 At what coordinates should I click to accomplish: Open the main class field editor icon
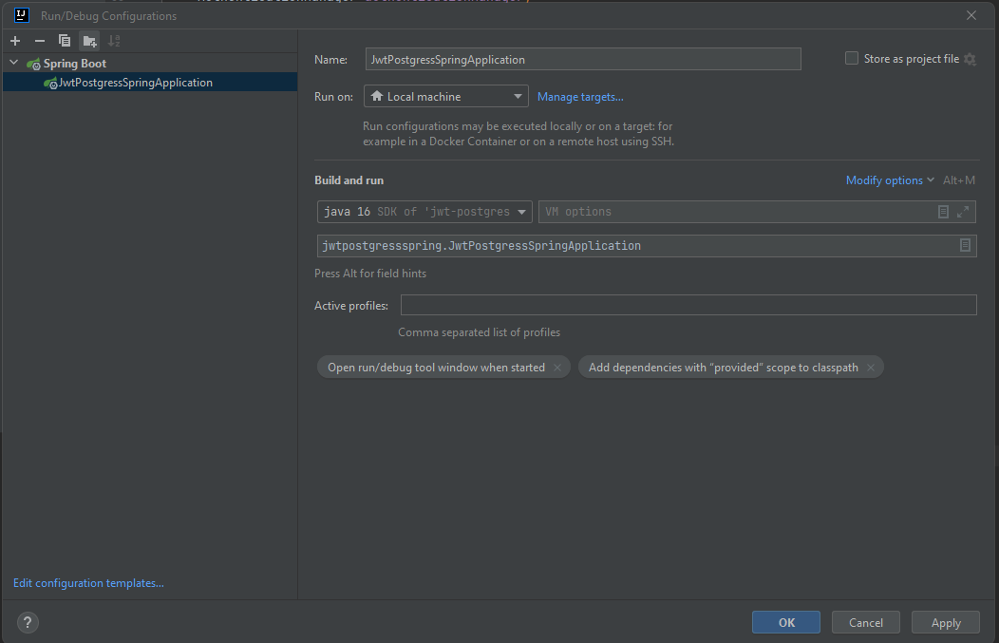tap(965, 245)
